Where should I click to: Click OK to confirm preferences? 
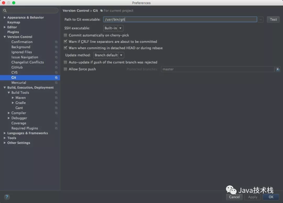271,197
